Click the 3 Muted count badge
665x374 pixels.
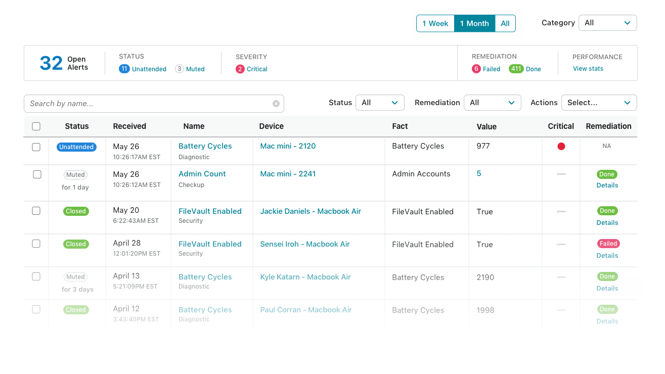180,69
